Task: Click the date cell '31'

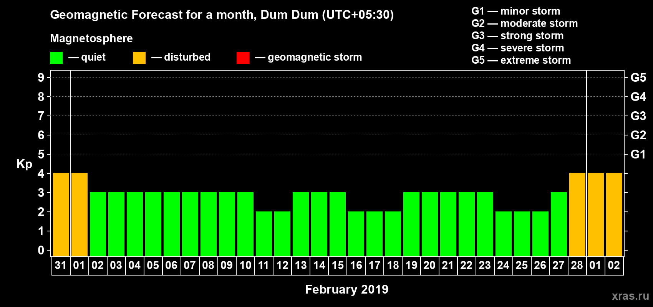Action: pos(61,266)
